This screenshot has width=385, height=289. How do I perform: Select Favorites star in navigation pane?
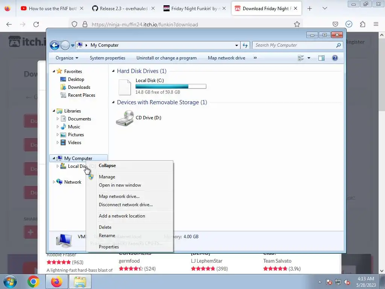point(59,71)
